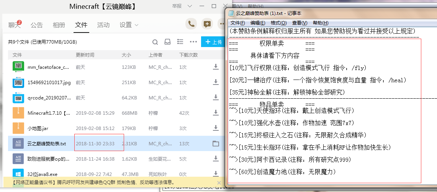Click the start discussion chat-plus icon
Image resolution: width=437 pixels, height=192 pixels.
pos(207,24)
